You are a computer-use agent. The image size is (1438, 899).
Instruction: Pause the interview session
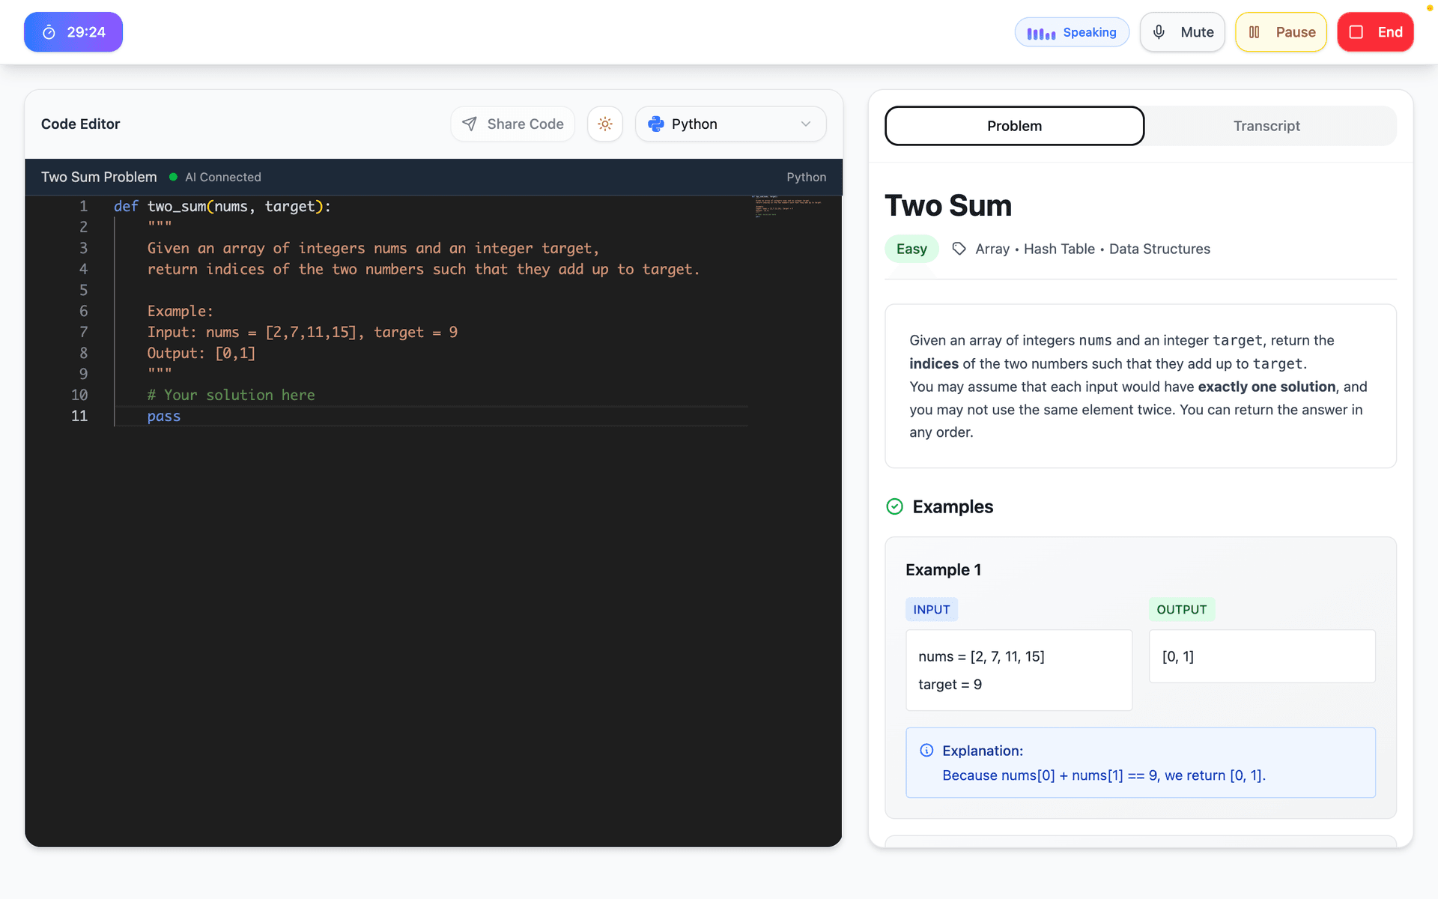click(x=1281, y=31)
